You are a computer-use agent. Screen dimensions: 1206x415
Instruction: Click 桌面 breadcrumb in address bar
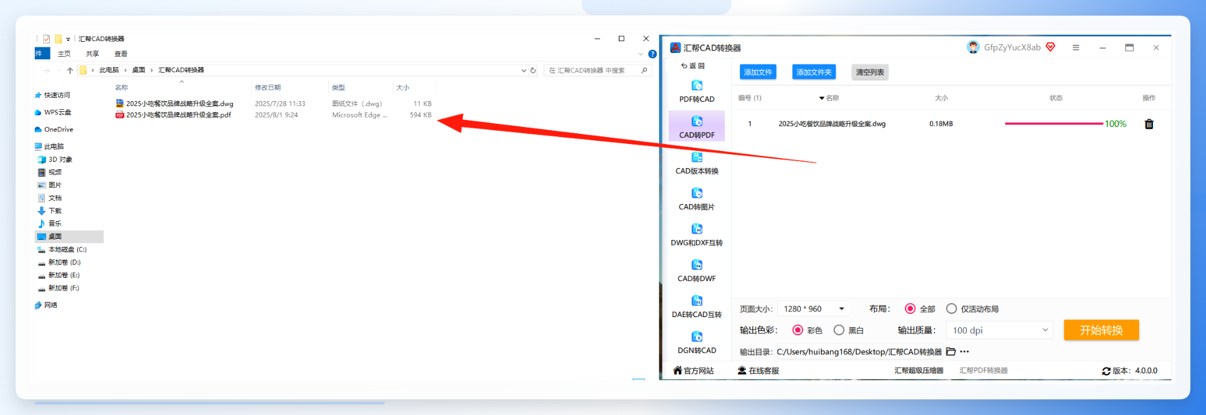pyautogui.click(x=138, y=70)
